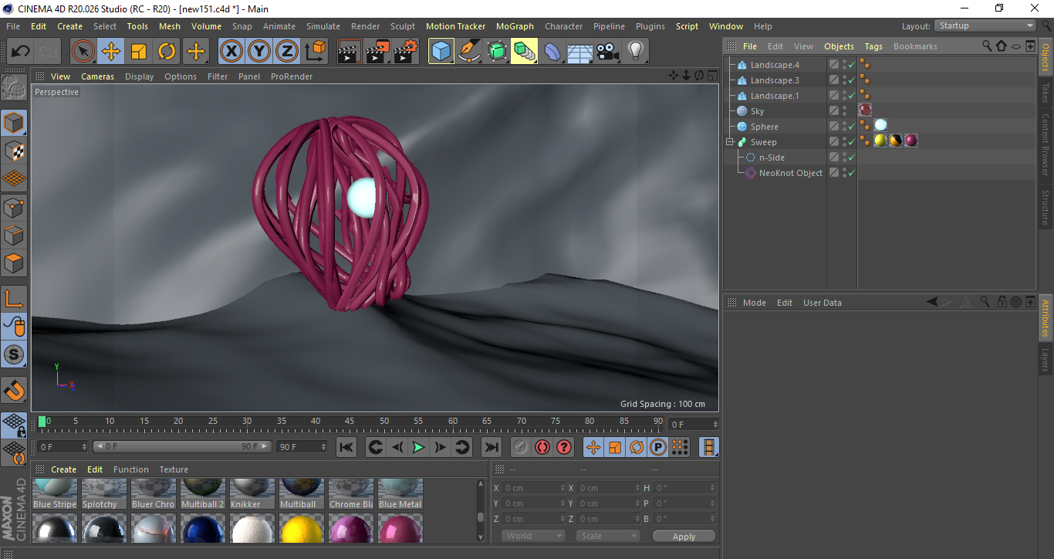Screen dimensions: 1054x559
Task: Open the Spline Pen tool
Action: [469, 52]
